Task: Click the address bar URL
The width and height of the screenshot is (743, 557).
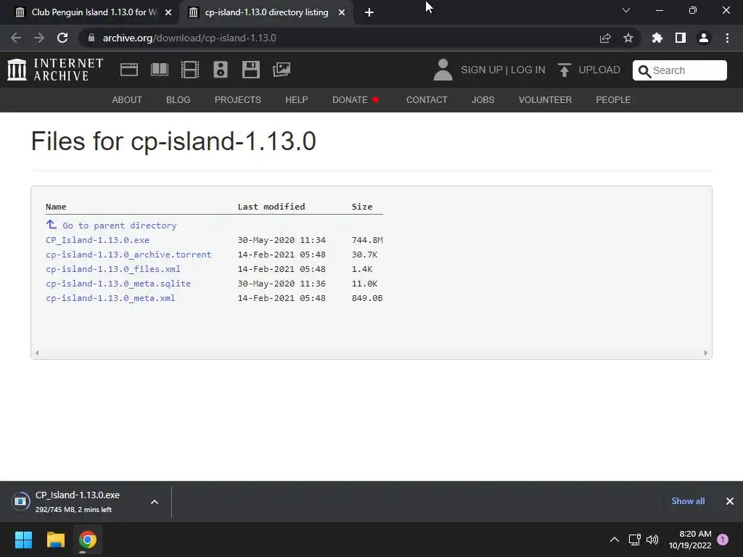Action: (x=189, y=38)
